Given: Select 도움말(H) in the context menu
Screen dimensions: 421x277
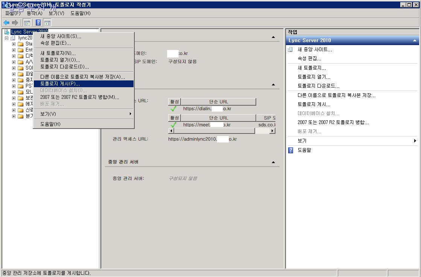Looking at the screenshot, I should pos(84,124).
